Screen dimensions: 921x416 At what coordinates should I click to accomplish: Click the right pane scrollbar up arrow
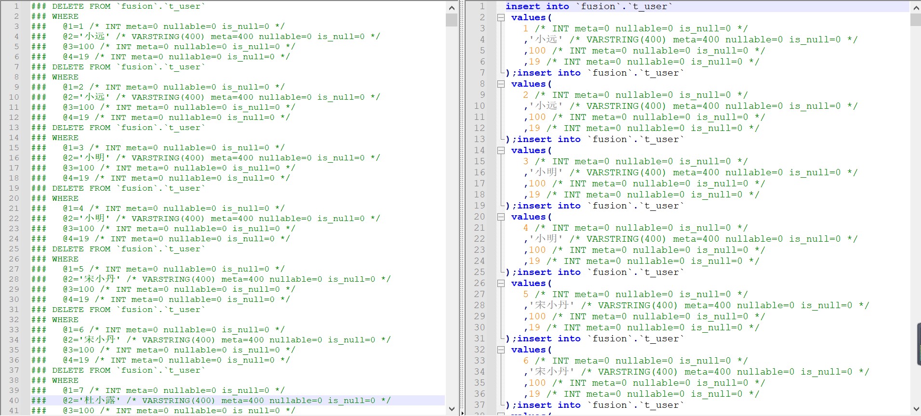pos(916,8)
